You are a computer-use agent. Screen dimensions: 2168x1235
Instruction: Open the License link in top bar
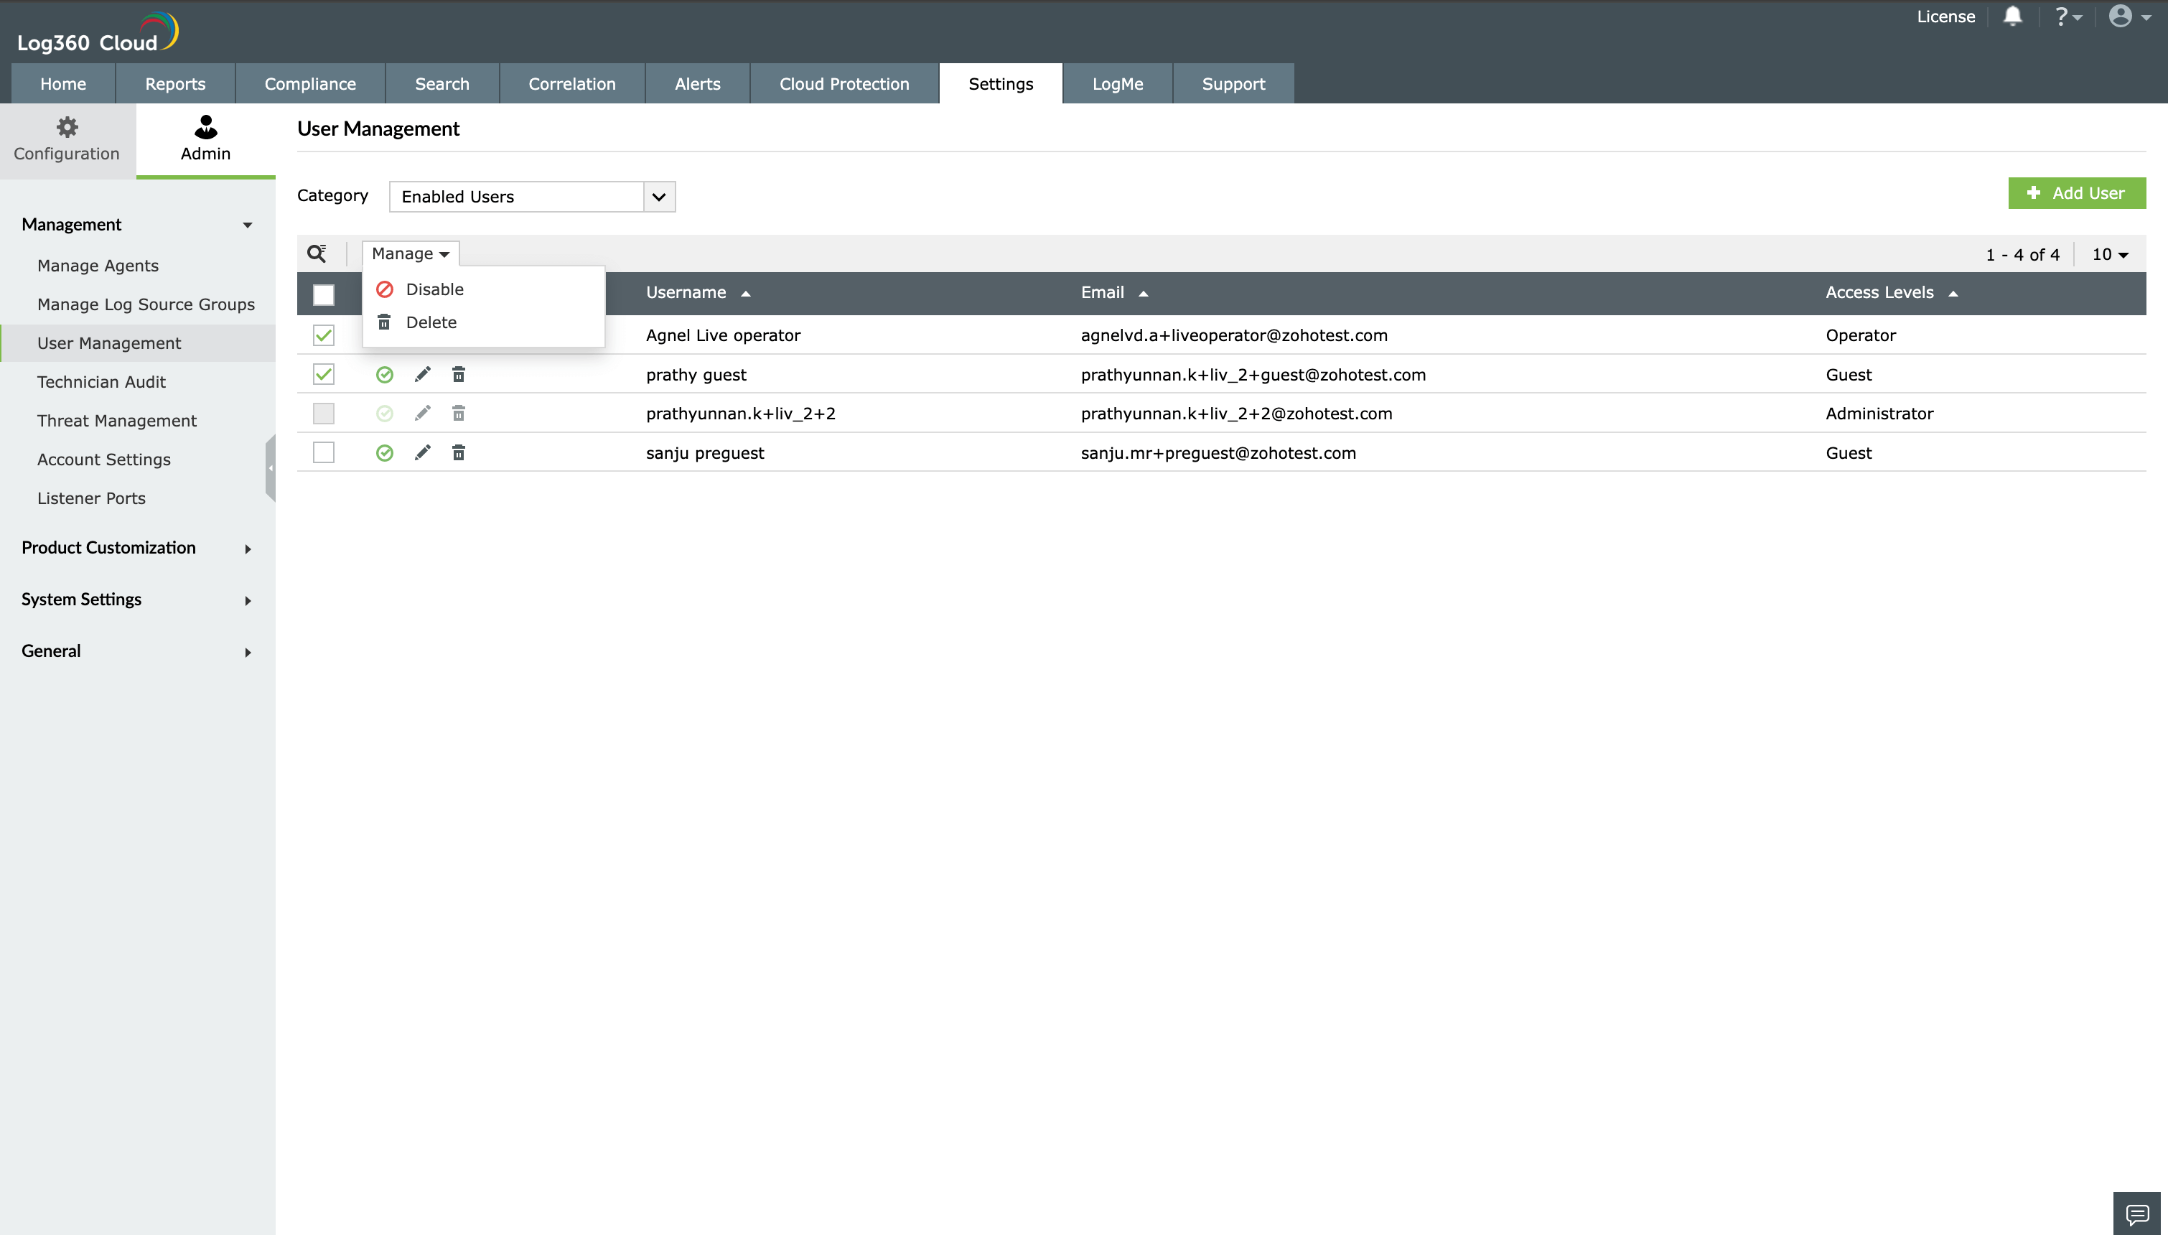[x=1945, y=16]
